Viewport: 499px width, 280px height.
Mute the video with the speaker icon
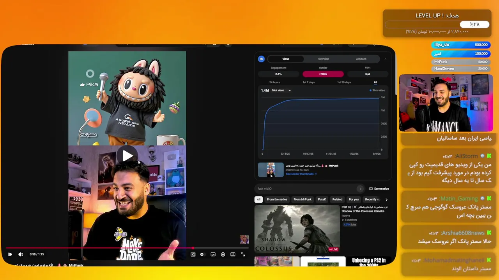coord(21,254)
